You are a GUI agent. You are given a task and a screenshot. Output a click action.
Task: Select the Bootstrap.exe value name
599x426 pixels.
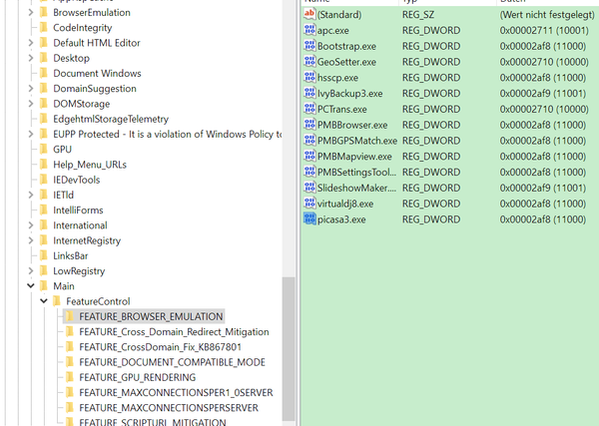348,47
